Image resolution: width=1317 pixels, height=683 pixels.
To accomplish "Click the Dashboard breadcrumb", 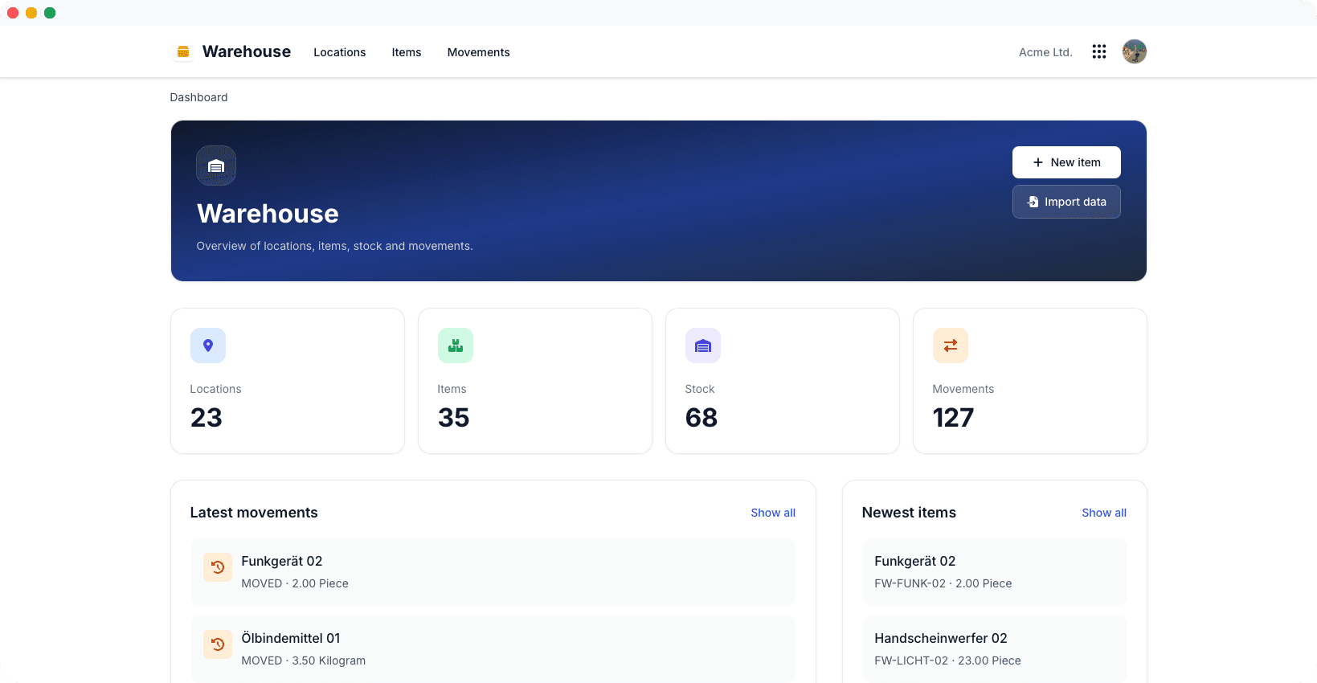I will point(198,97).
